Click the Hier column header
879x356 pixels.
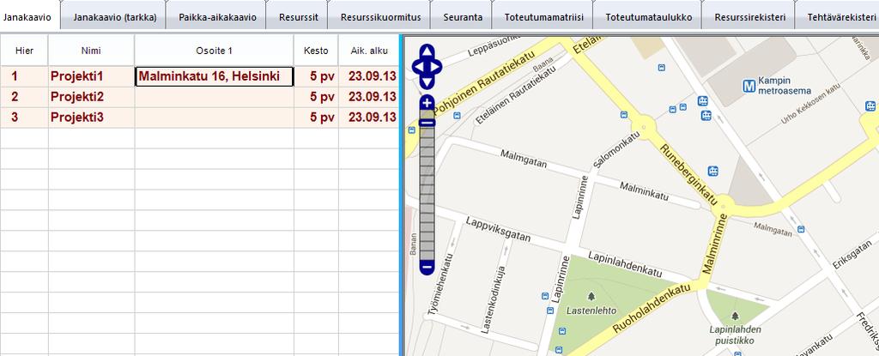[x=24, y=51]
